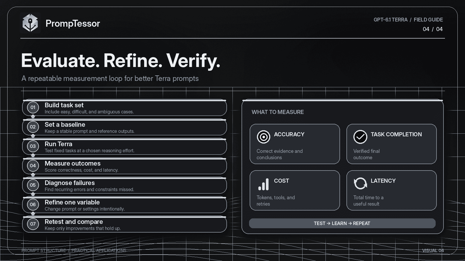This screenshot has width=465, height=261.
Task: Click 'Test fixed tasks at a chosen reasoning effort.'
Action: 90,151
